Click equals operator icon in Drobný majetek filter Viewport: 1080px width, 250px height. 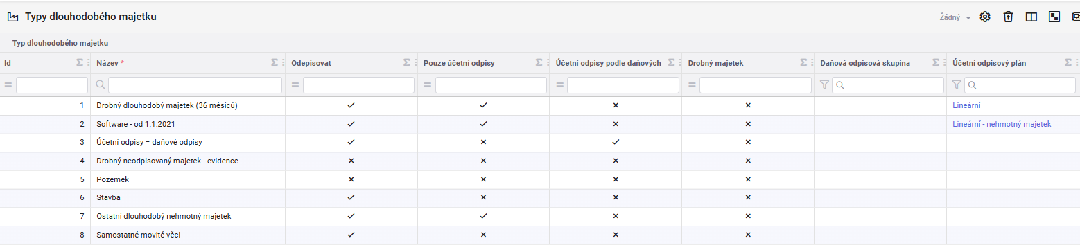[692, 85]
